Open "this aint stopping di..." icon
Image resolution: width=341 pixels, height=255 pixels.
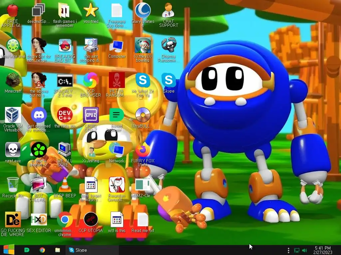pyautogui.click(x=91, y=45)
